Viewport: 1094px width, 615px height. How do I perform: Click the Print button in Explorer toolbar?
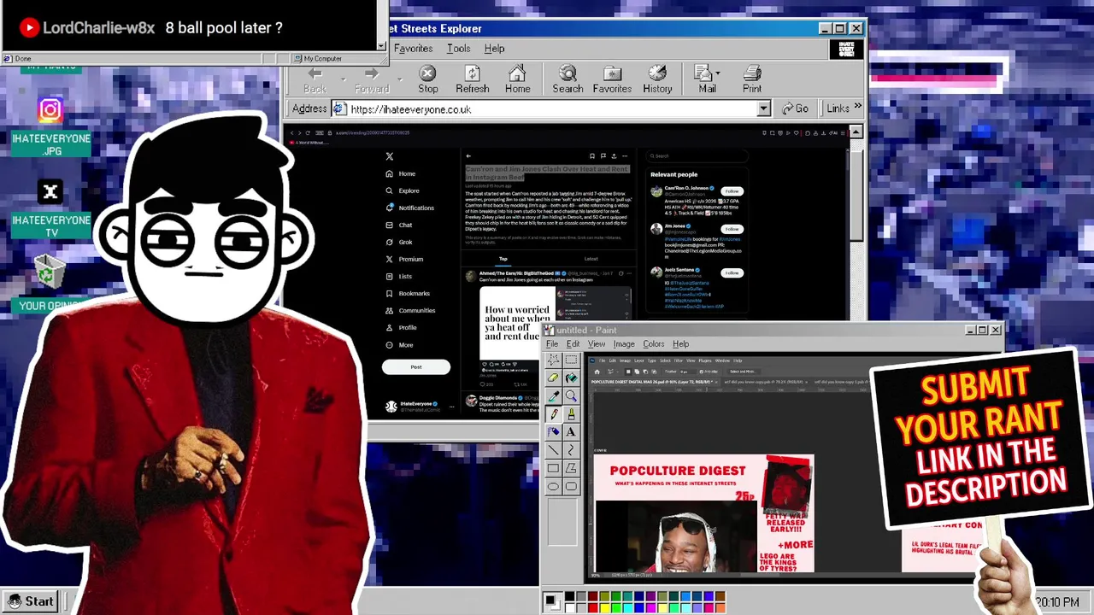tap(752, 80)
